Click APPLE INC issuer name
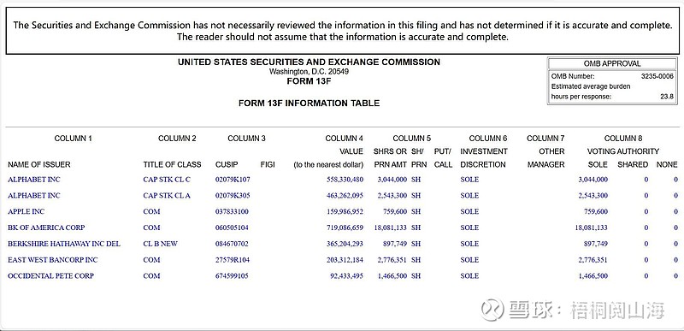Viewport: 684px width, 331px height. pyautogui.click(x=27, y=212)
